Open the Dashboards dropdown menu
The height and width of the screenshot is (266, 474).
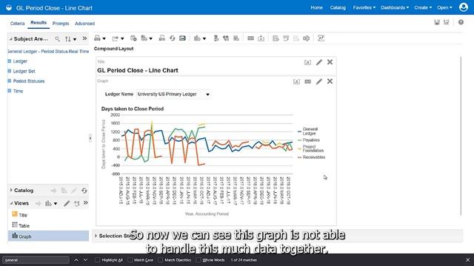395,7
